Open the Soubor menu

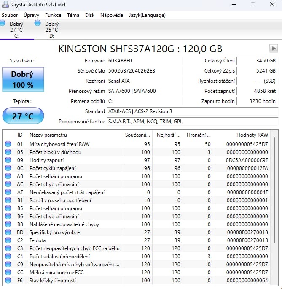click(10, 15)
